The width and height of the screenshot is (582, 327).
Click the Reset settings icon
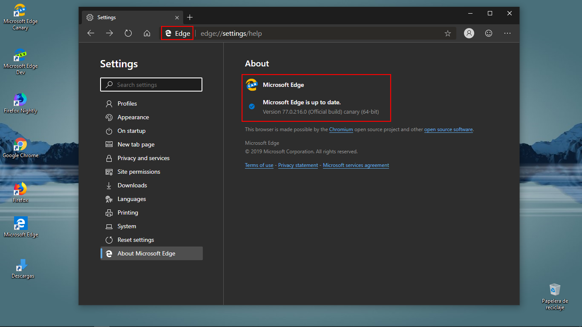tap(109, 240)
